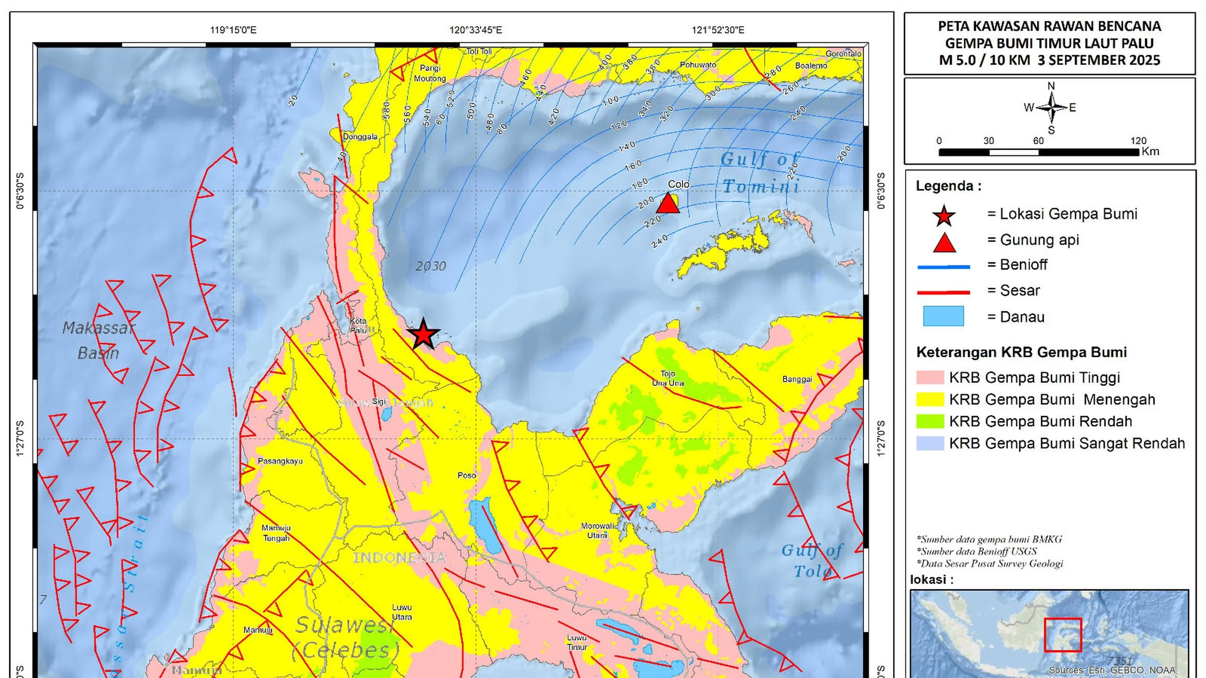Click the Mamuju Tengah label
Screen dimensions: 1206x678
click(276, 533)
